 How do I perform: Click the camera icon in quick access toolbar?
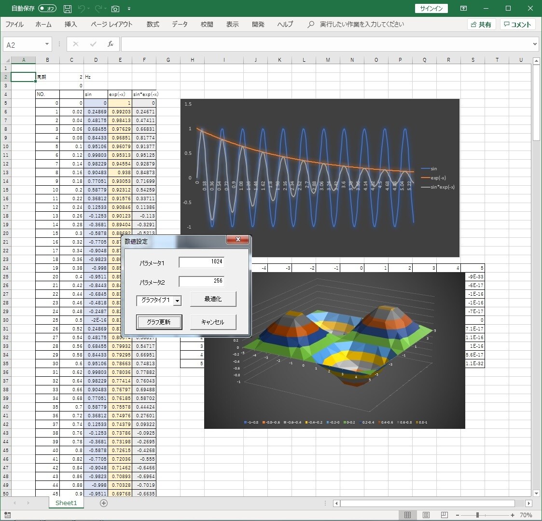tap(115, 9)
